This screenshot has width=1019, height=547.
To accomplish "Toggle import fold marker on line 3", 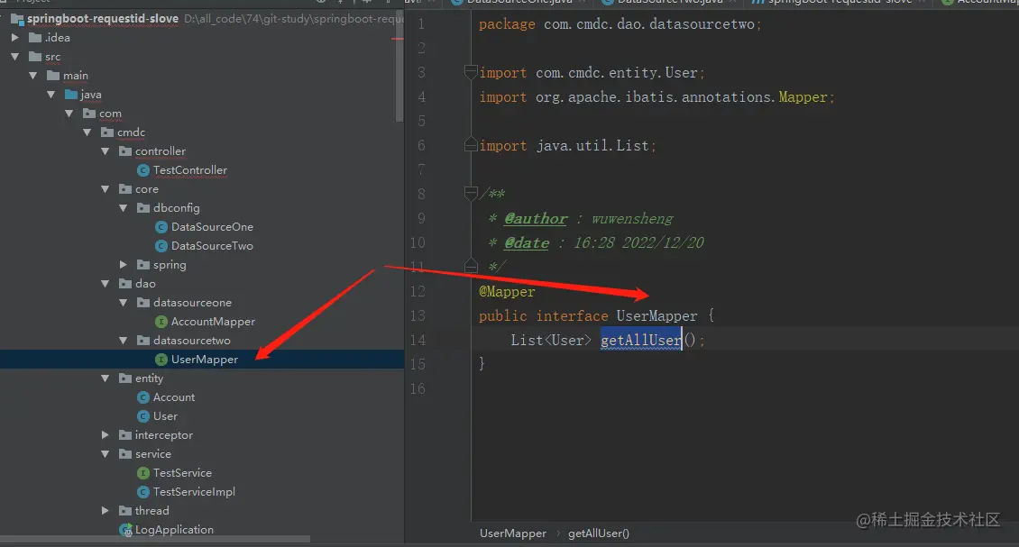I will (471, 72).
